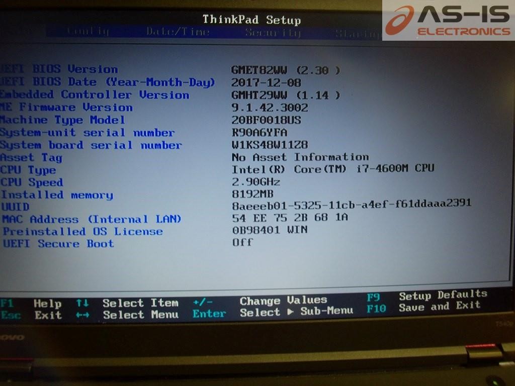Click the UUID value starting with 8aeeeb01
This screenshot has width=515, height=386.
click(352, 204)
